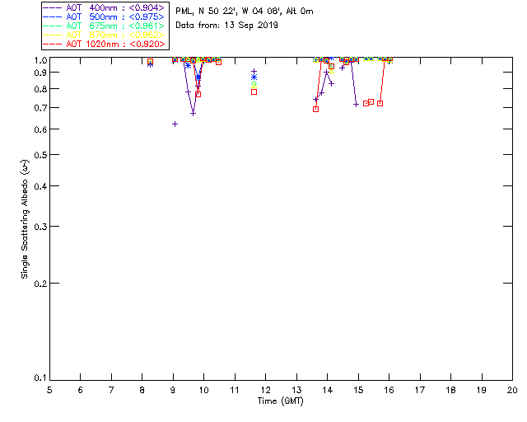Select the purple plus marker at 0.71 near hour 15
Image resolution: width=527 pixels, height=422 pixels.
pyautogui.click(x=356, y=105)
